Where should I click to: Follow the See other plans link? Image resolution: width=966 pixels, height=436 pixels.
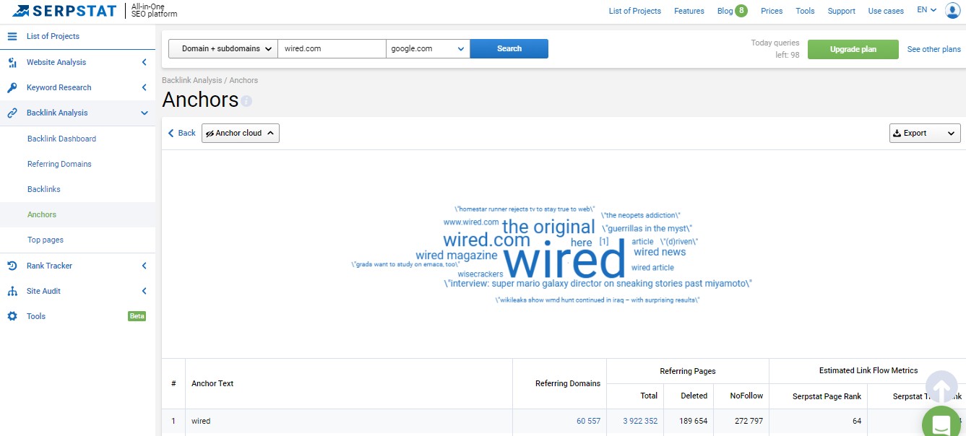coord(934,49)
